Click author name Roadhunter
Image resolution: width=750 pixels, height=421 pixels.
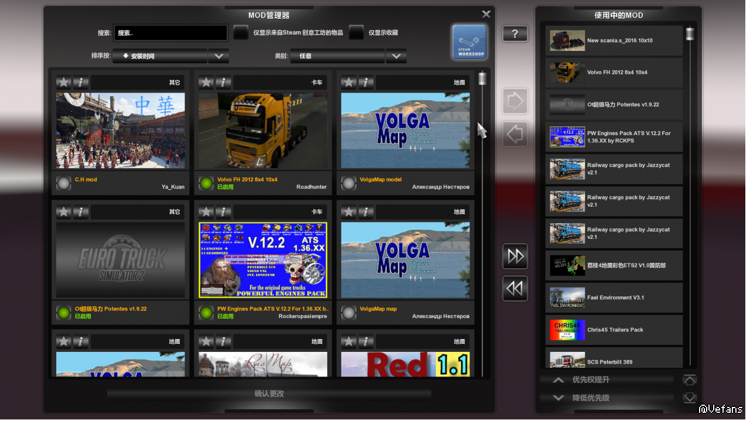(311, 187)
